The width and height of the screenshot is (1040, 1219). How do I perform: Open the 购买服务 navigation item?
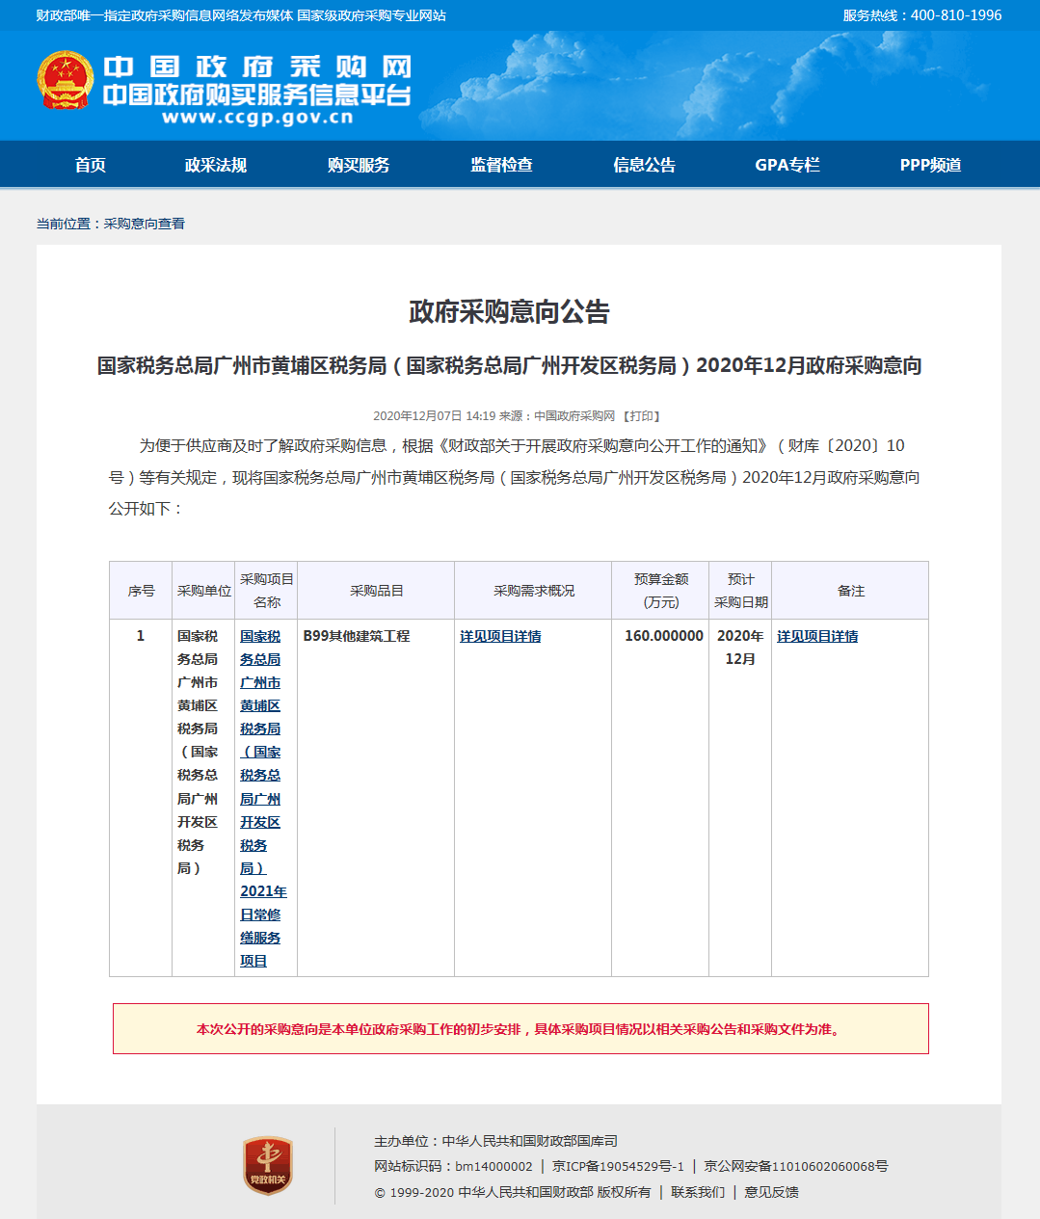pos(359,165)
